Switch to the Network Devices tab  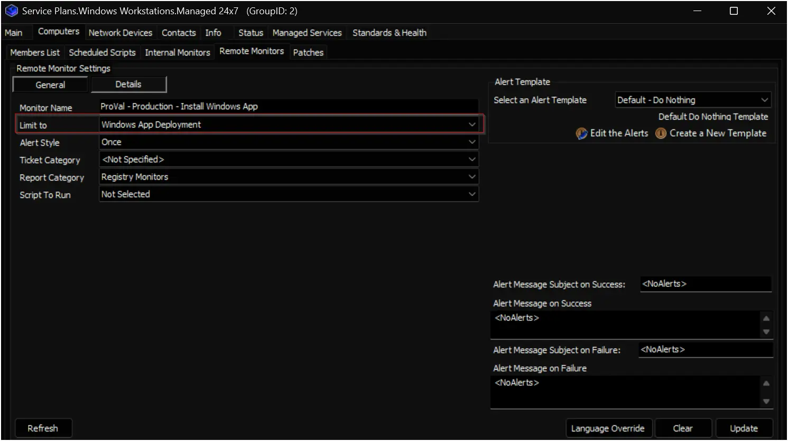[x=120, y=33]
